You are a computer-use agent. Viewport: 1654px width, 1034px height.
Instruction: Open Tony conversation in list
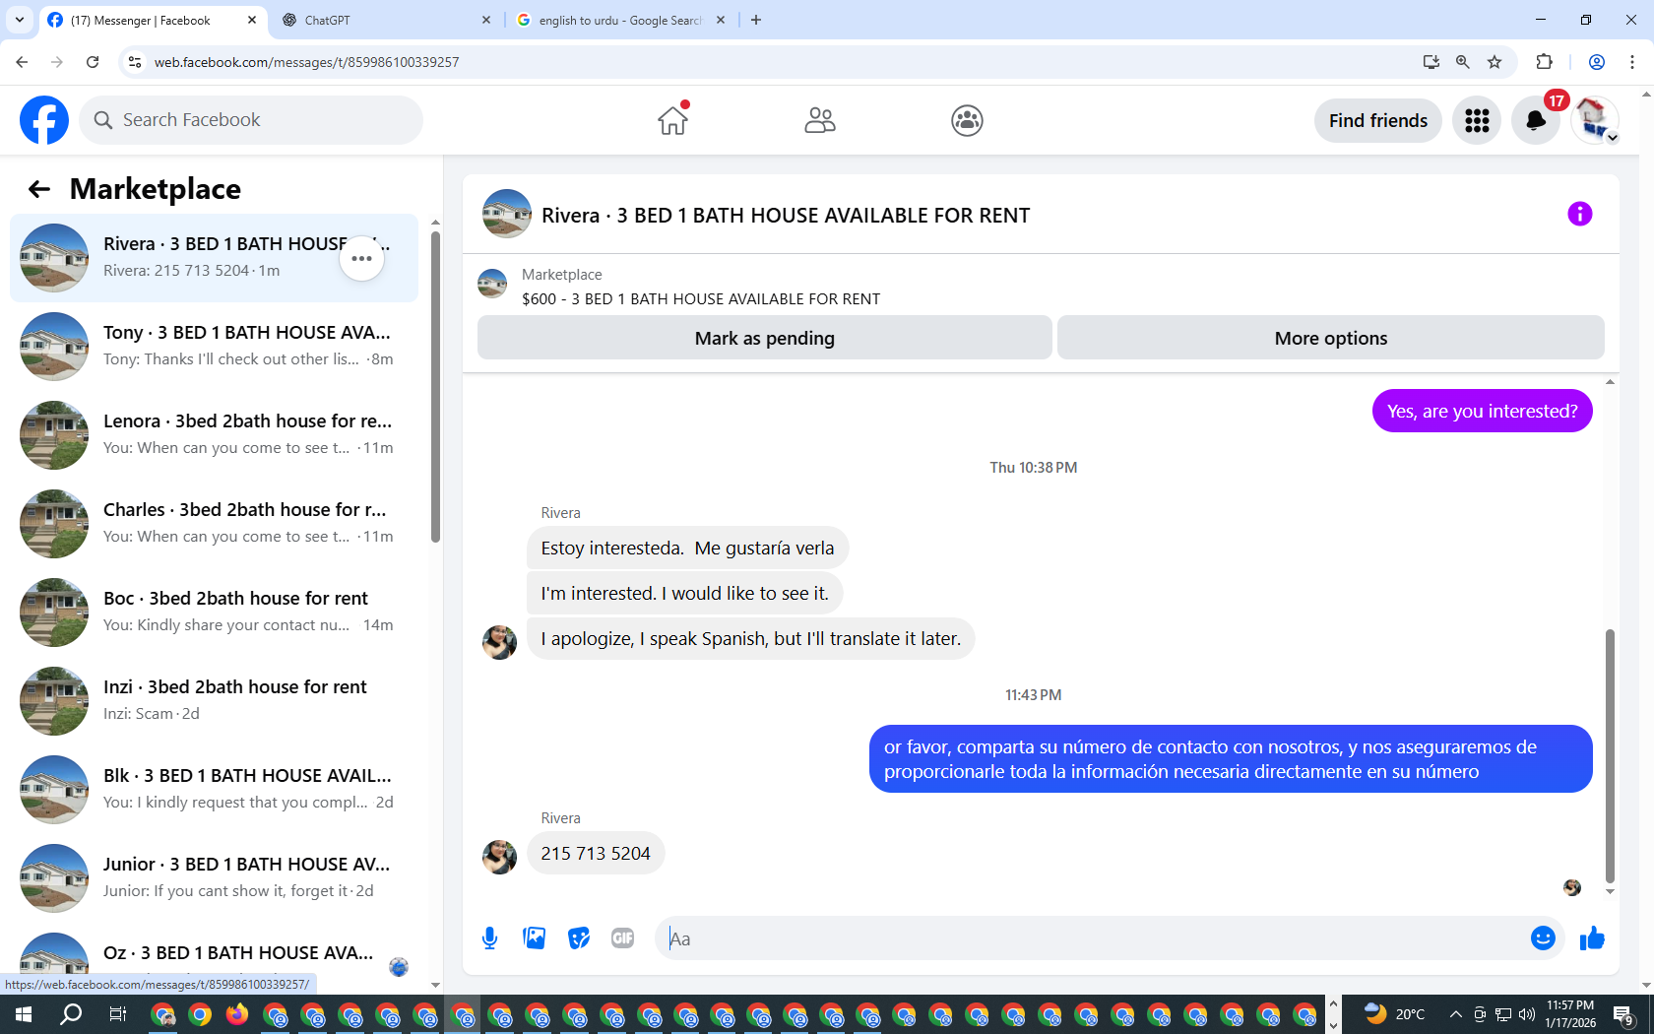[214, 347]
